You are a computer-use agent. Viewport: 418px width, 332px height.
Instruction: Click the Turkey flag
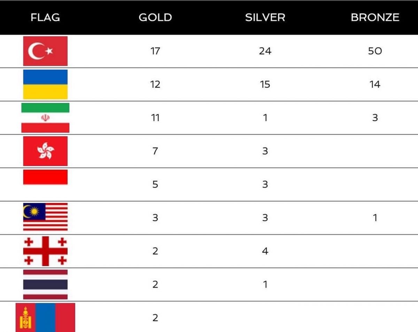[x=45, y=51]
